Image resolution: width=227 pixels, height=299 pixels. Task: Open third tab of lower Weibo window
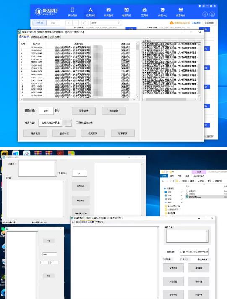click(x=99, y=222)
